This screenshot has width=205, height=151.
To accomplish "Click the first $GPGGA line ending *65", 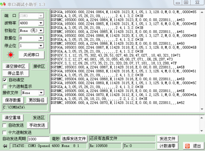I will [123, 12].
